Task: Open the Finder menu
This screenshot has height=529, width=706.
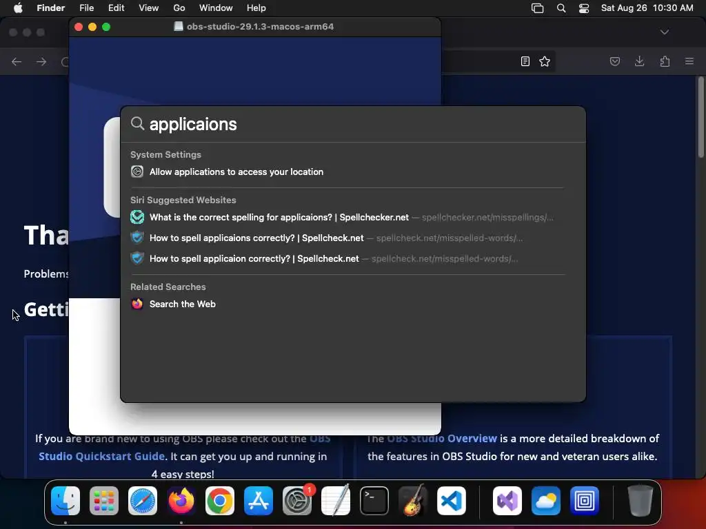Action: (x=50, y=8)
